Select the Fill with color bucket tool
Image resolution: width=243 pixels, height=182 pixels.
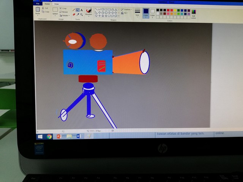[x=77, y=10]
